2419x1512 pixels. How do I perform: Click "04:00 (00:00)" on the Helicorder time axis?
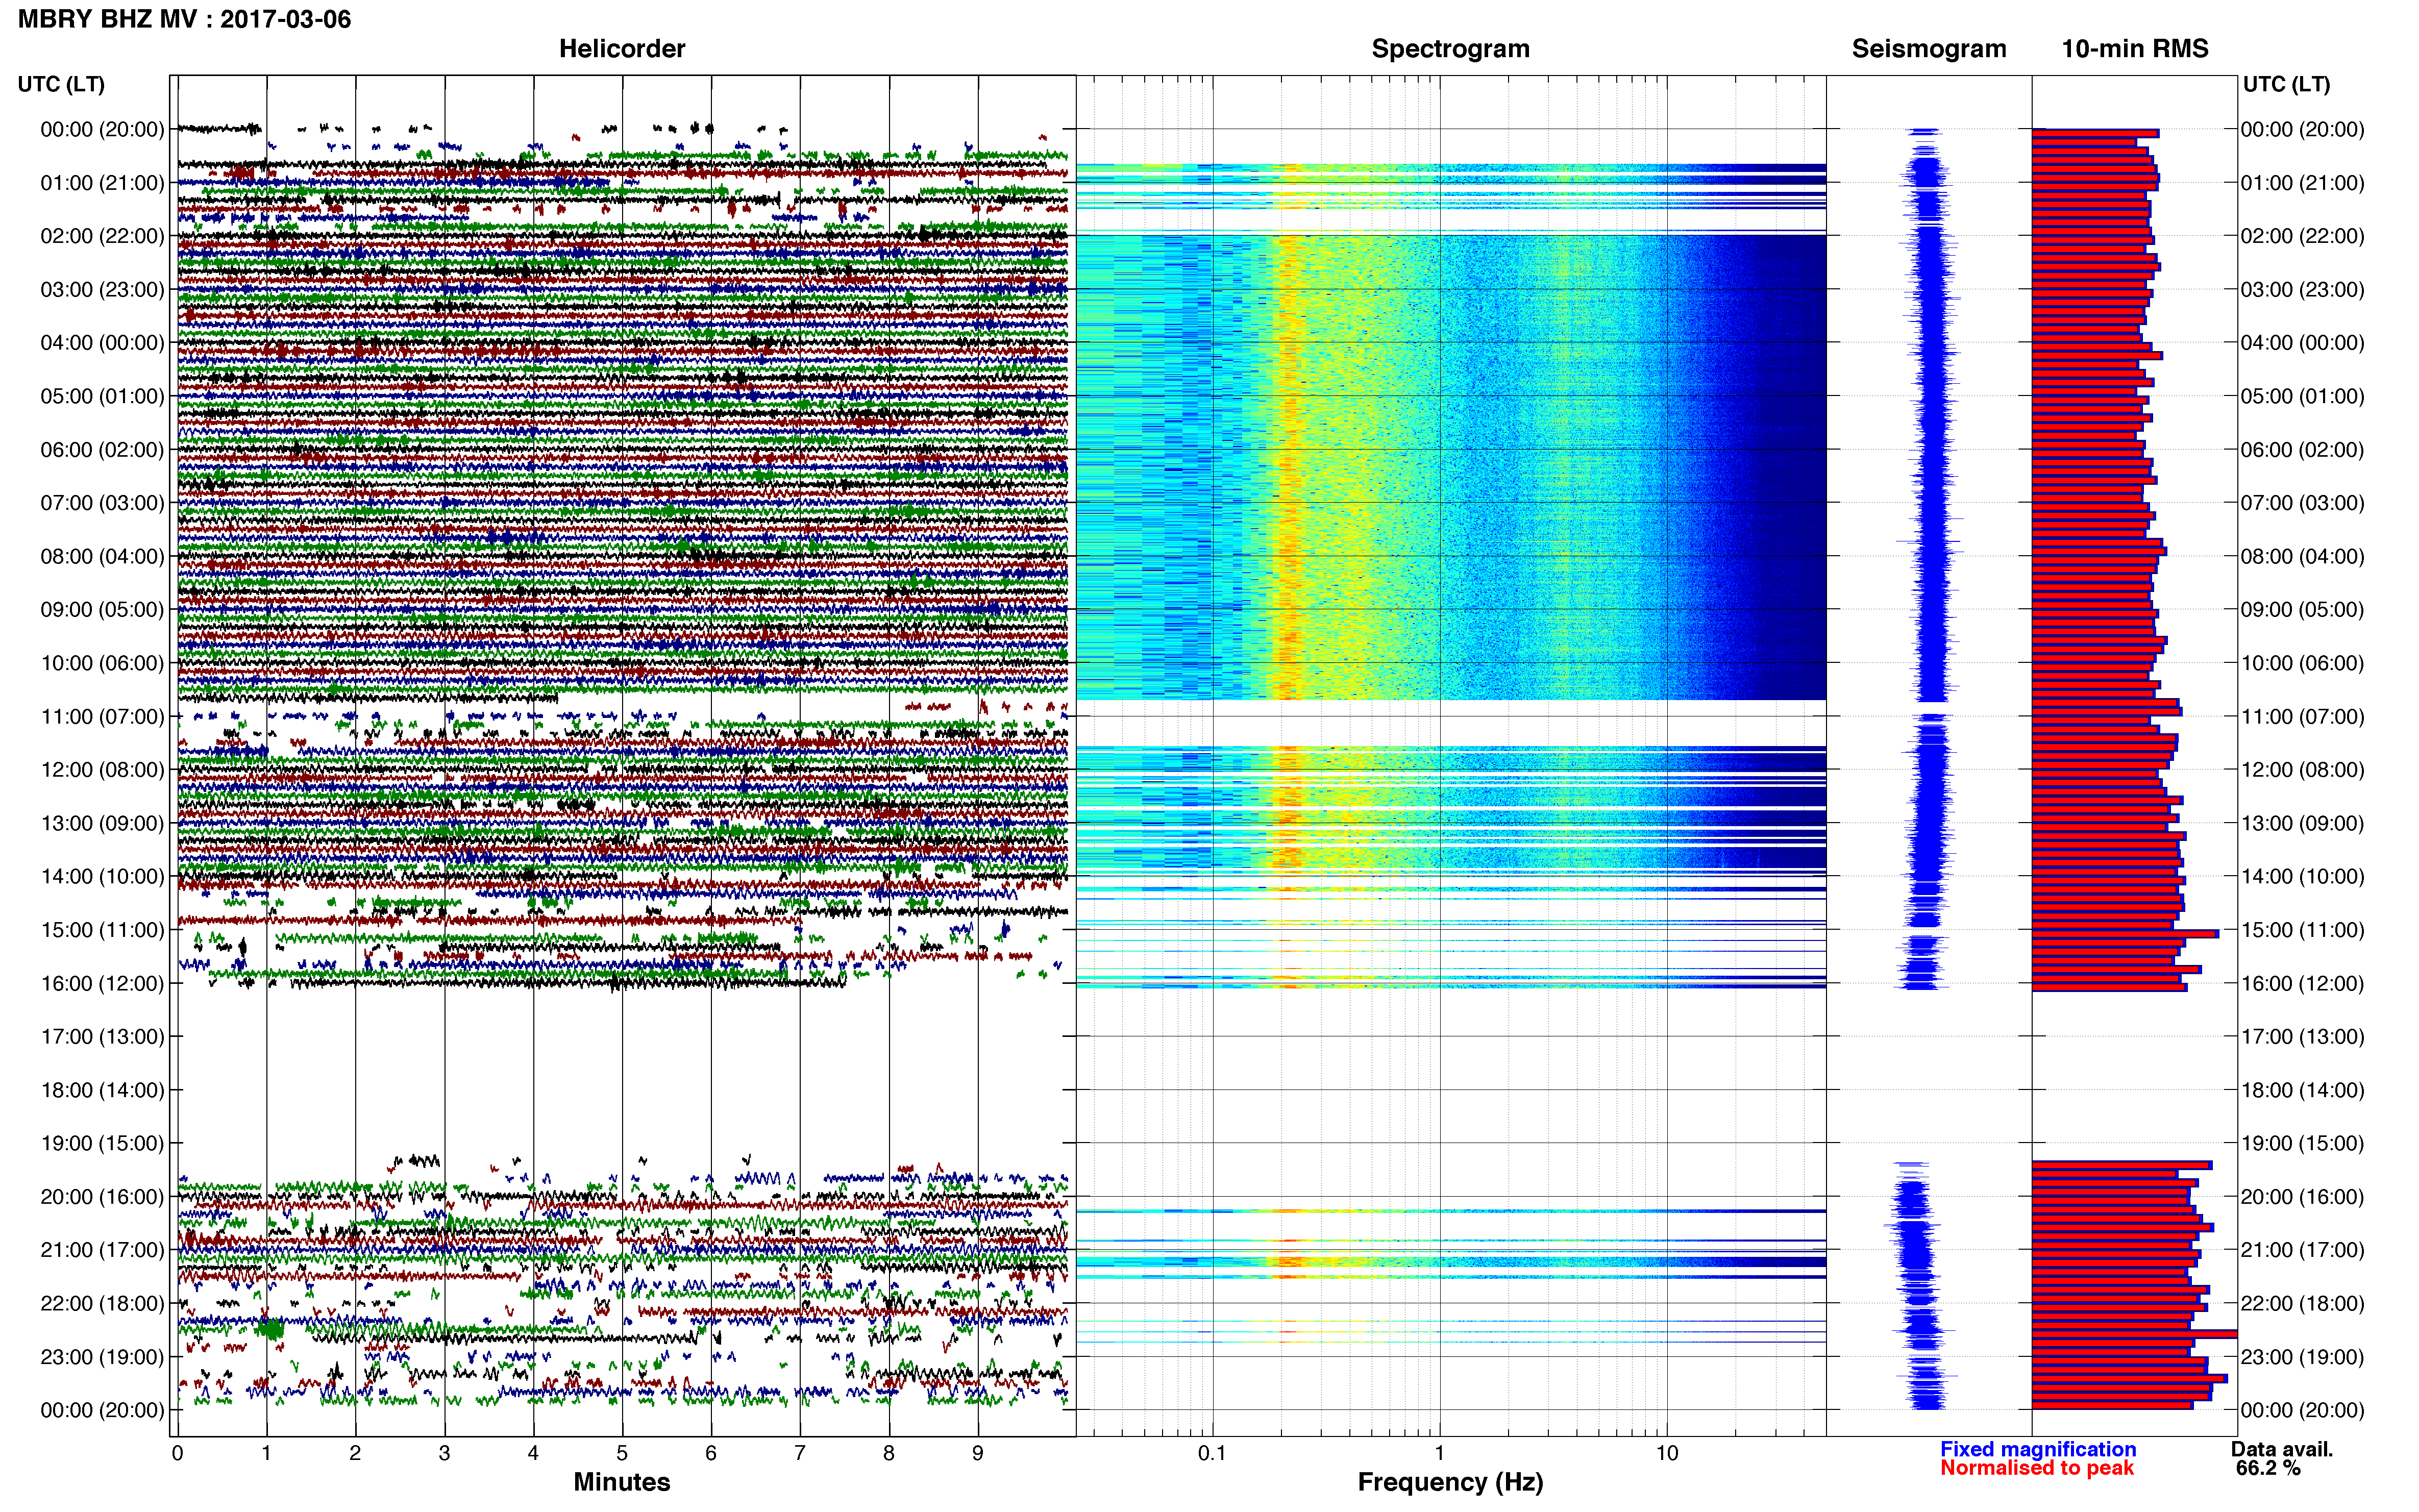[102, 343]
